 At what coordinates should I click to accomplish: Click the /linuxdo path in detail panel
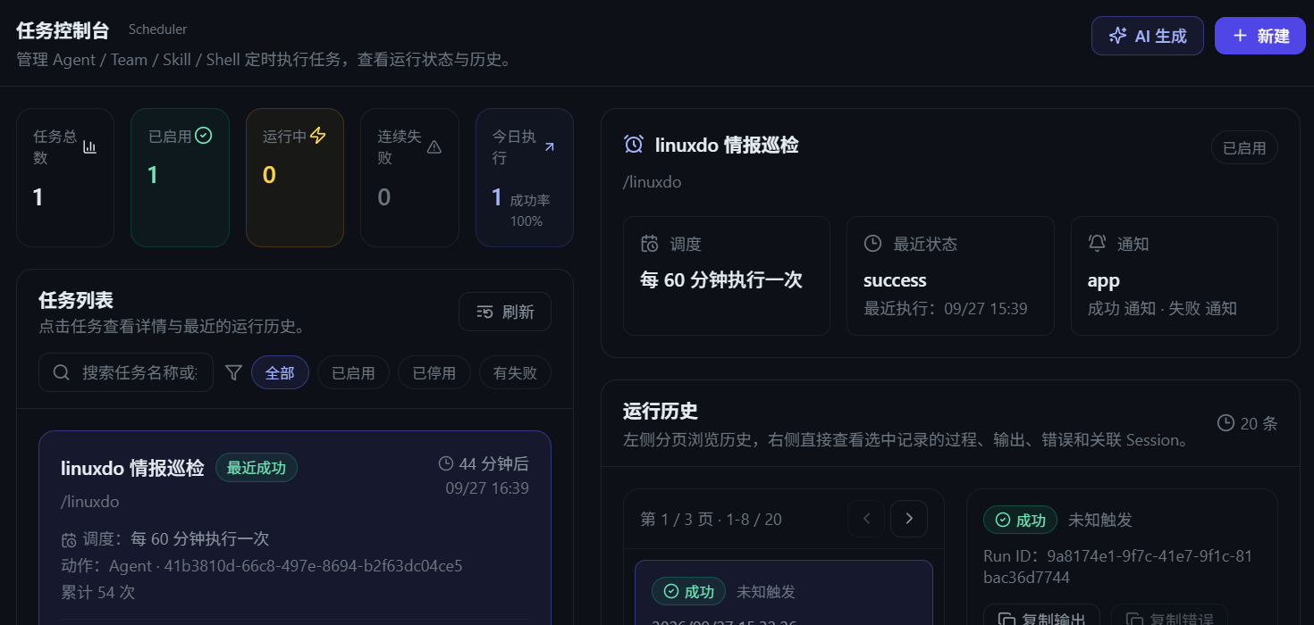click(653, 182)
